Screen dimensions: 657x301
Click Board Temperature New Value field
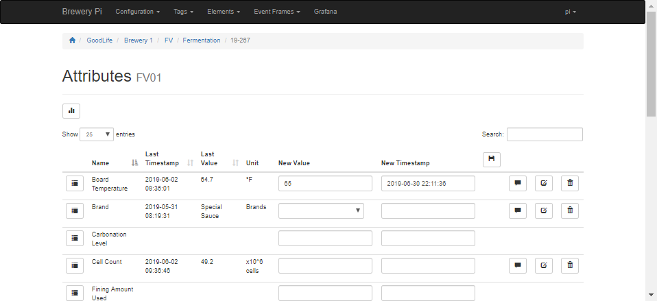coord(325,183)
